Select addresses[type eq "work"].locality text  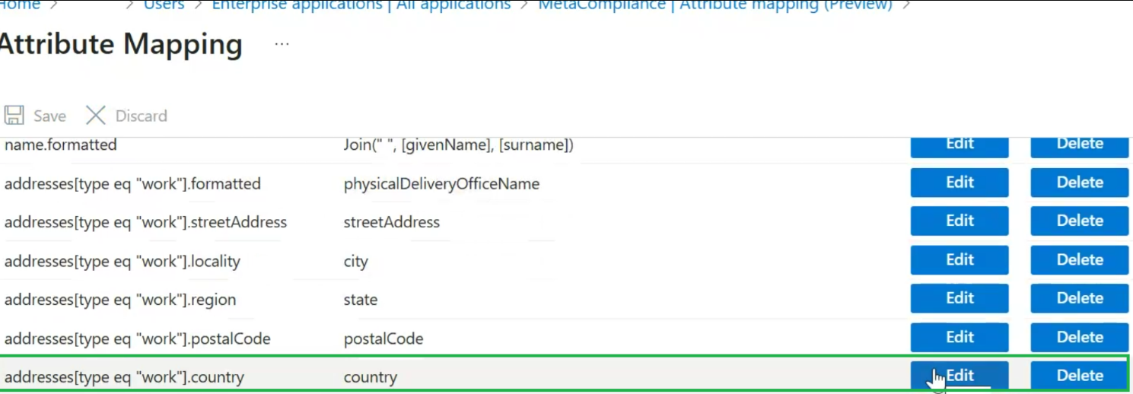[x=123, y=262]
